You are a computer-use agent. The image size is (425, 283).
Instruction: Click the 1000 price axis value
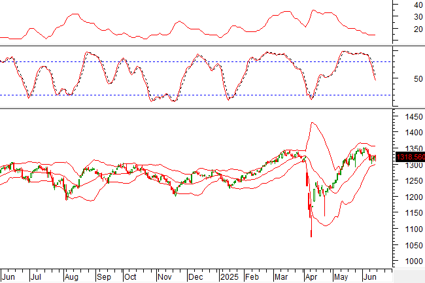[414, 261]
